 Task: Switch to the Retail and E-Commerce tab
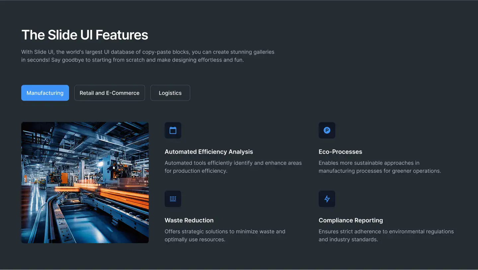pyautogui.click(x=110, y=93)
